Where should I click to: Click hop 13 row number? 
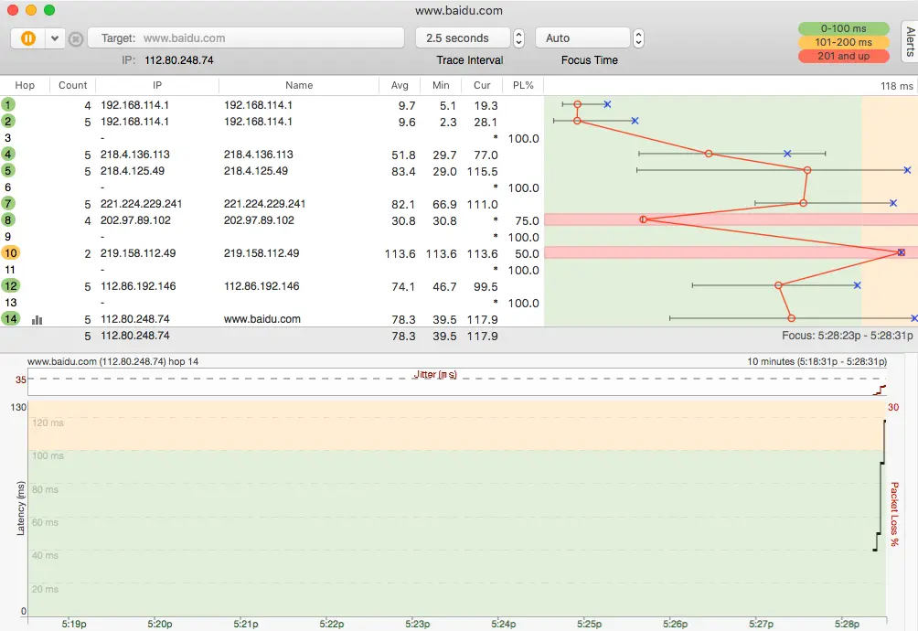[x=11, y=303]
